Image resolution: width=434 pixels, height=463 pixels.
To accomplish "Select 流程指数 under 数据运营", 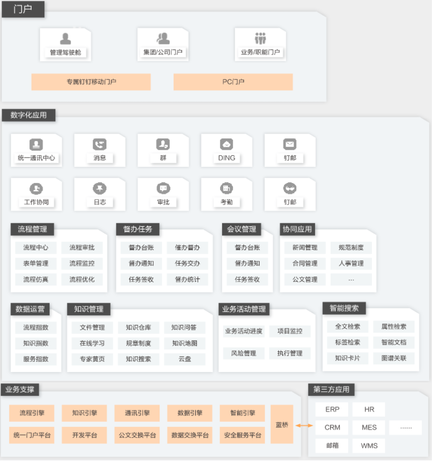I will point(36,329).
